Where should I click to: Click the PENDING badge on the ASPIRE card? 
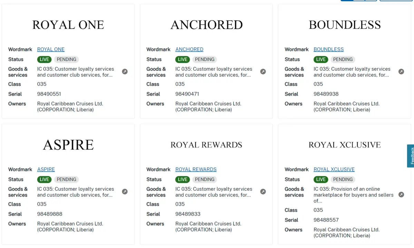coord(66,179)
